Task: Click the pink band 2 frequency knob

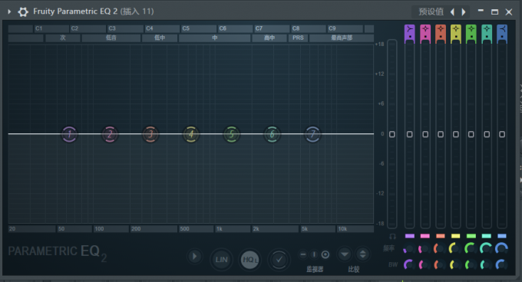Action: point(425,249)
